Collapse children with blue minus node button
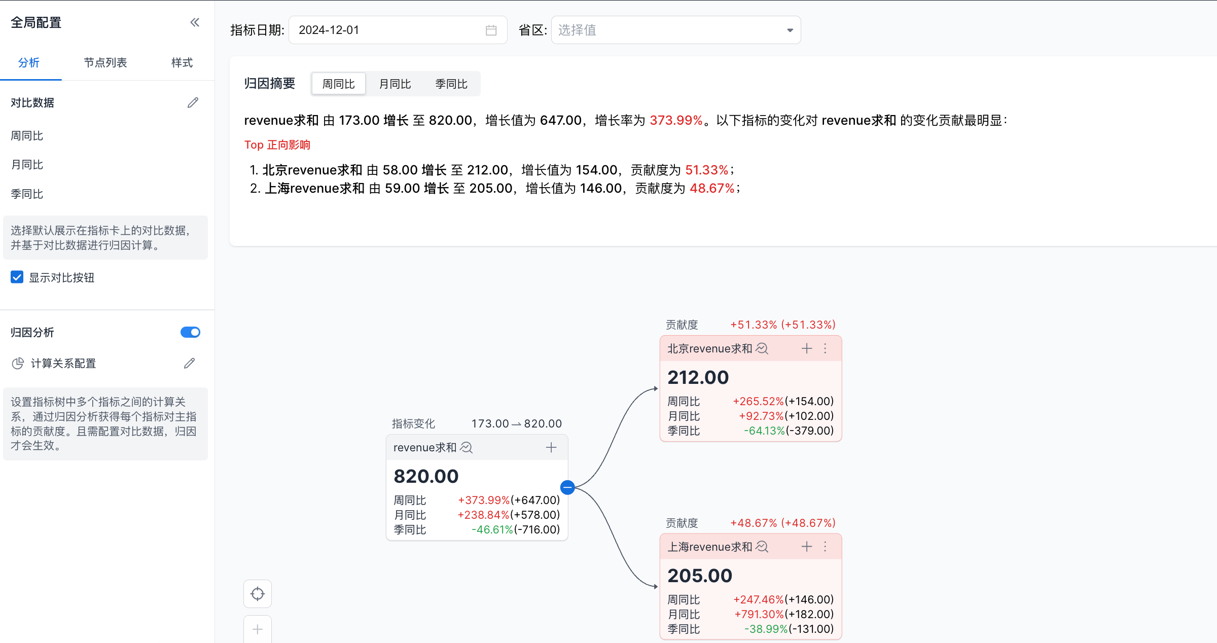This screenshot has height=643, width=1217. [x=567, y=487]
